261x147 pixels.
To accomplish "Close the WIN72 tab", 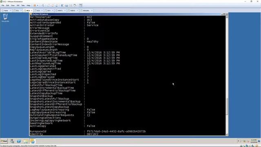I will [77, 11].
